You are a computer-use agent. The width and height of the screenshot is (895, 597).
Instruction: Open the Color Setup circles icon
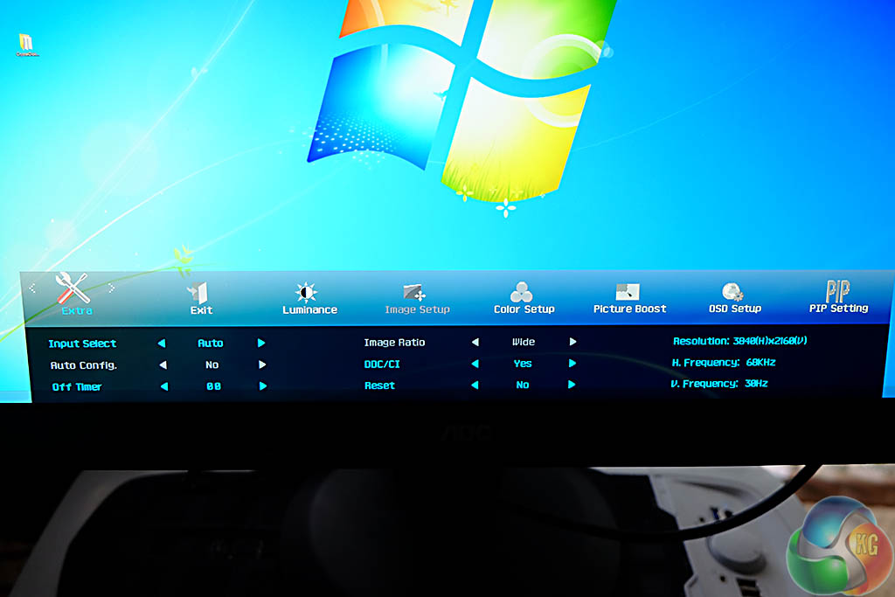point(521,292)
